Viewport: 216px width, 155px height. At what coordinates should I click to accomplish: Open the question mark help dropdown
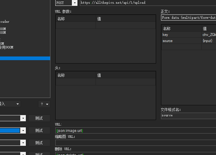tap(44, 104)
